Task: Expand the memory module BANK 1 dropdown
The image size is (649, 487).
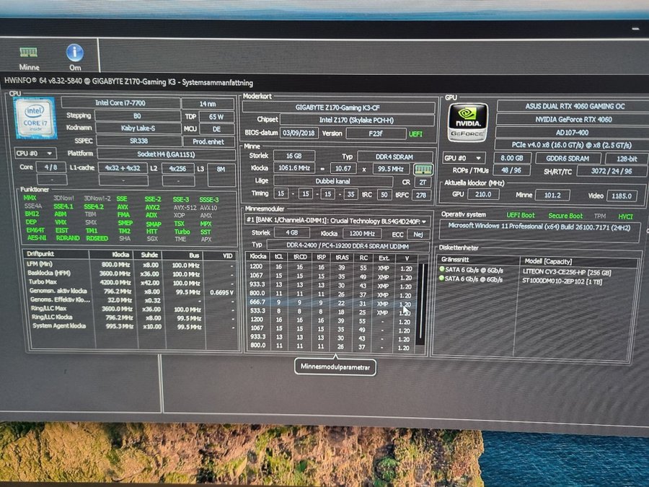Action: tap(337, 221)
